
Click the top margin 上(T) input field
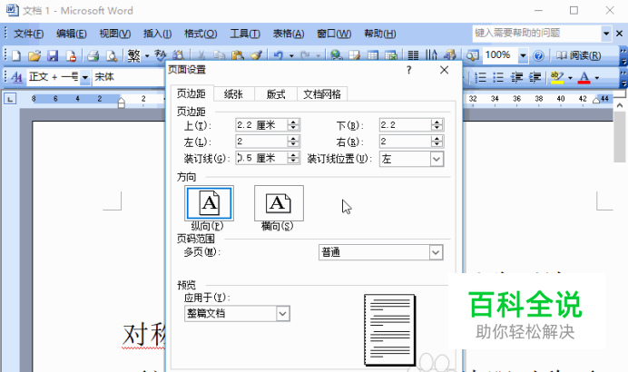(x=261, y=125)
